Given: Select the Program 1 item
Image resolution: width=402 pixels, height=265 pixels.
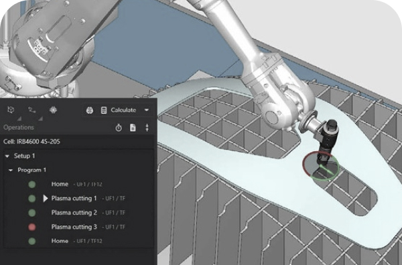Looking at the screenshot, I should pos(31,170).
